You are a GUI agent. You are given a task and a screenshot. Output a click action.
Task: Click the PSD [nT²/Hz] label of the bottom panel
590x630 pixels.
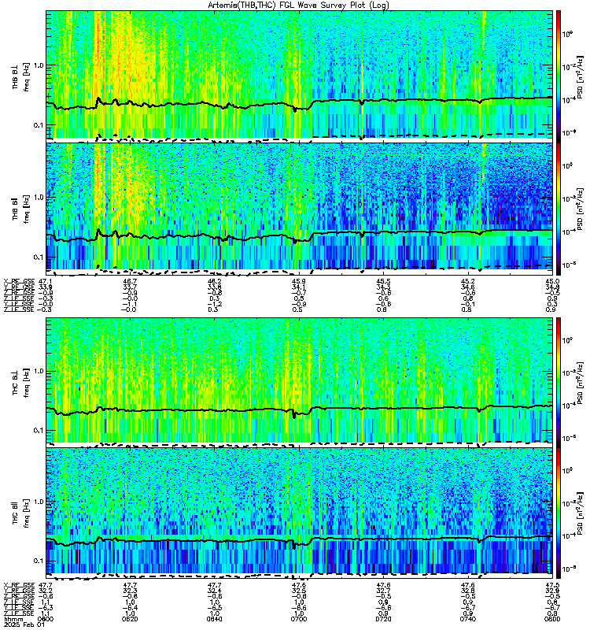pos(580,513)
